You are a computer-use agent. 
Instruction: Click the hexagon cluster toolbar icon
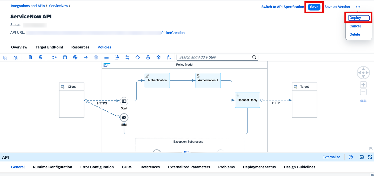click(x=158, y=57)
